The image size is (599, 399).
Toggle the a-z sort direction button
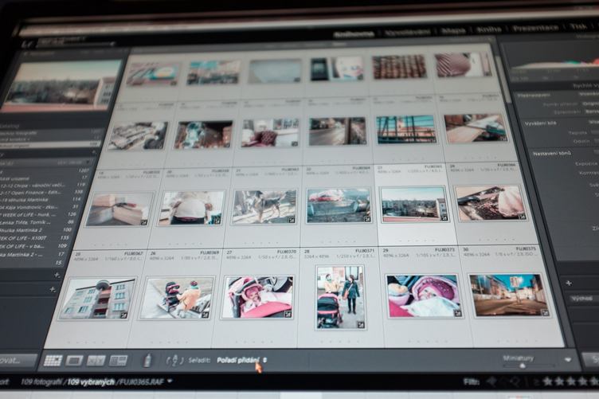174,360
